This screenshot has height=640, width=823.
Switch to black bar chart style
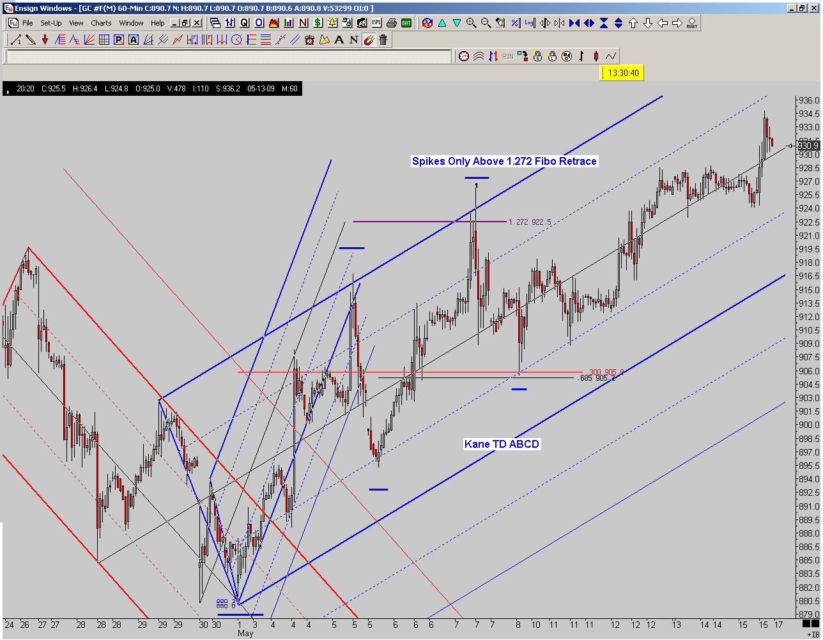click(x=581, y=56)
